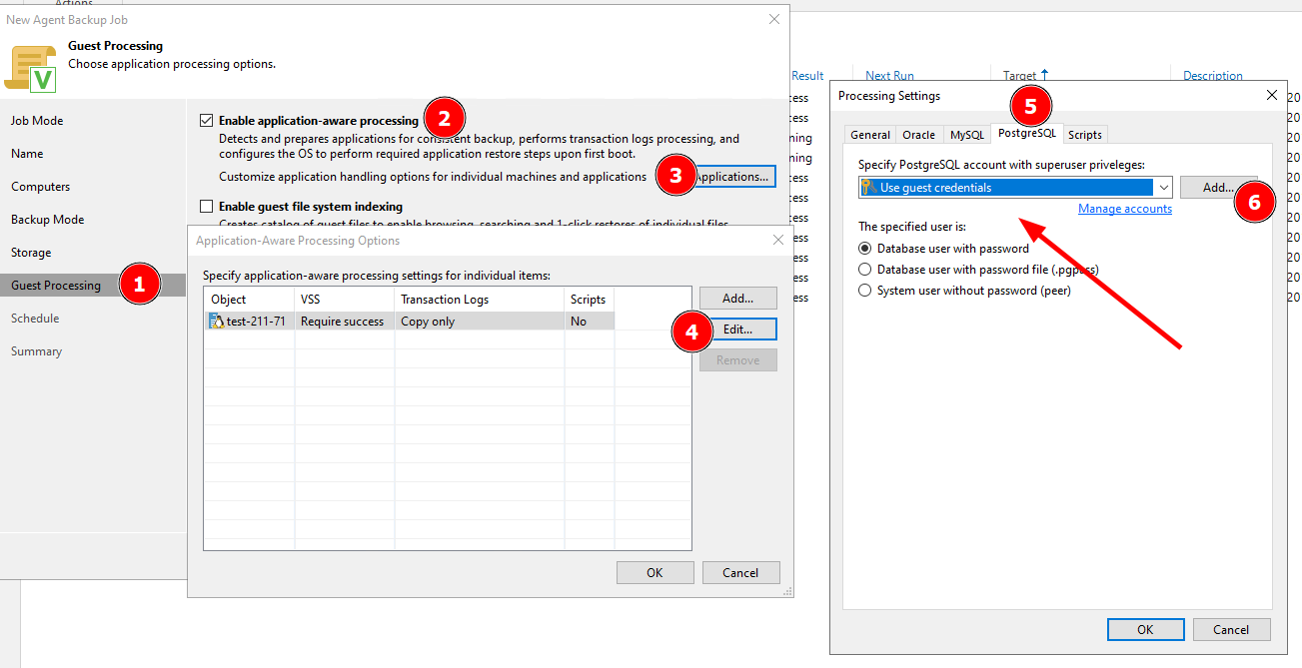
Task: Select the Name wizard step
Action: [27, 154]
